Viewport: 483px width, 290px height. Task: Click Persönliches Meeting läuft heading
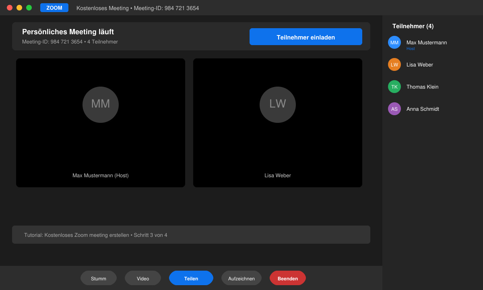68,32
